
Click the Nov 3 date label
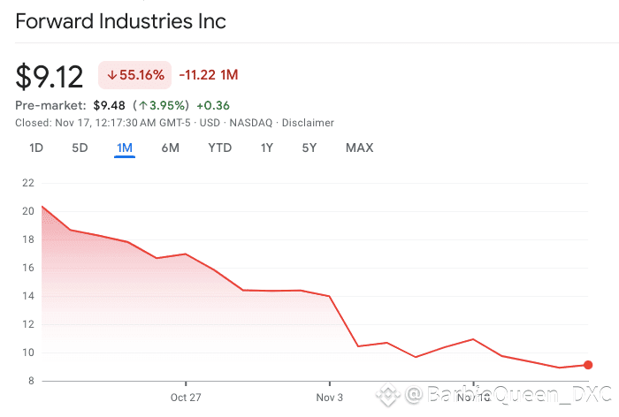tap(329, 398)
